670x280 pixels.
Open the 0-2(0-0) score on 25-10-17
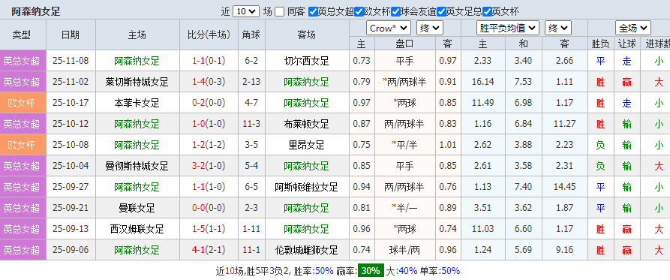click(209, 103)
